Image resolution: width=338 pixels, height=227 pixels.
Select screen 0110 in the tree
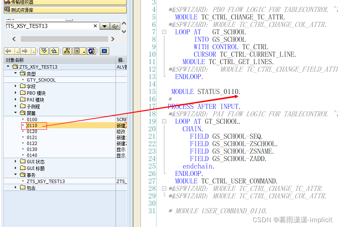tap(32, 126)
